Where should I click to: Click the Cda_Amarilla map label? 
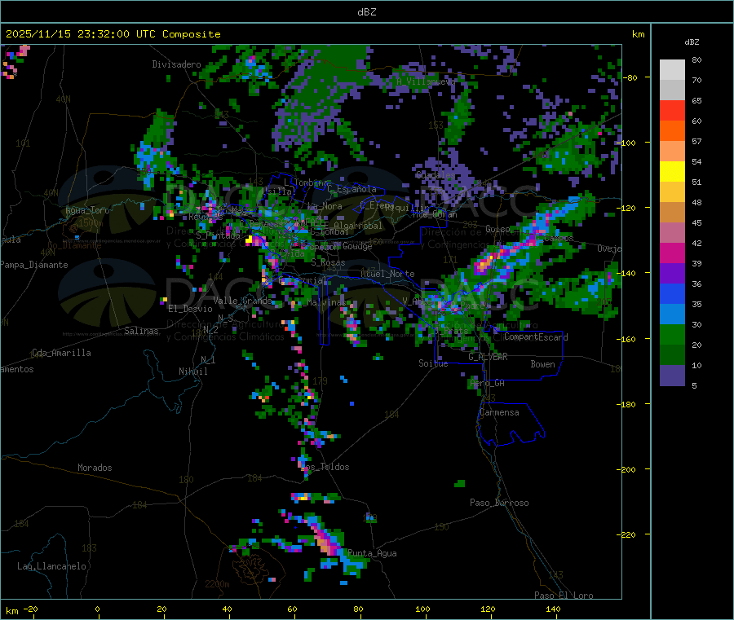(61, 353)
